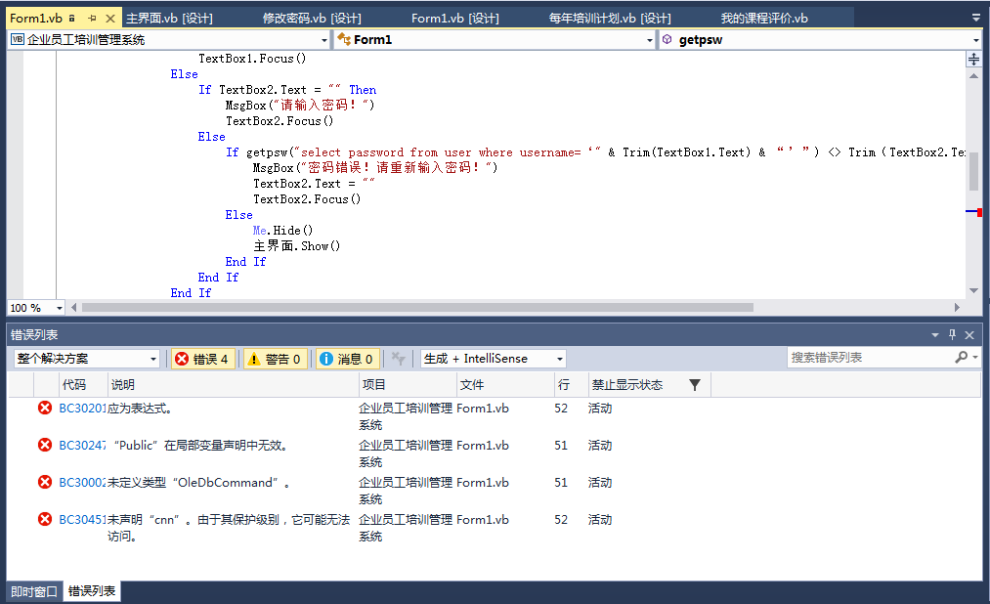Click the TextBox1.Focus() code line
The height and width of the screenshot is (604, 990).
[x=252, y=59]
